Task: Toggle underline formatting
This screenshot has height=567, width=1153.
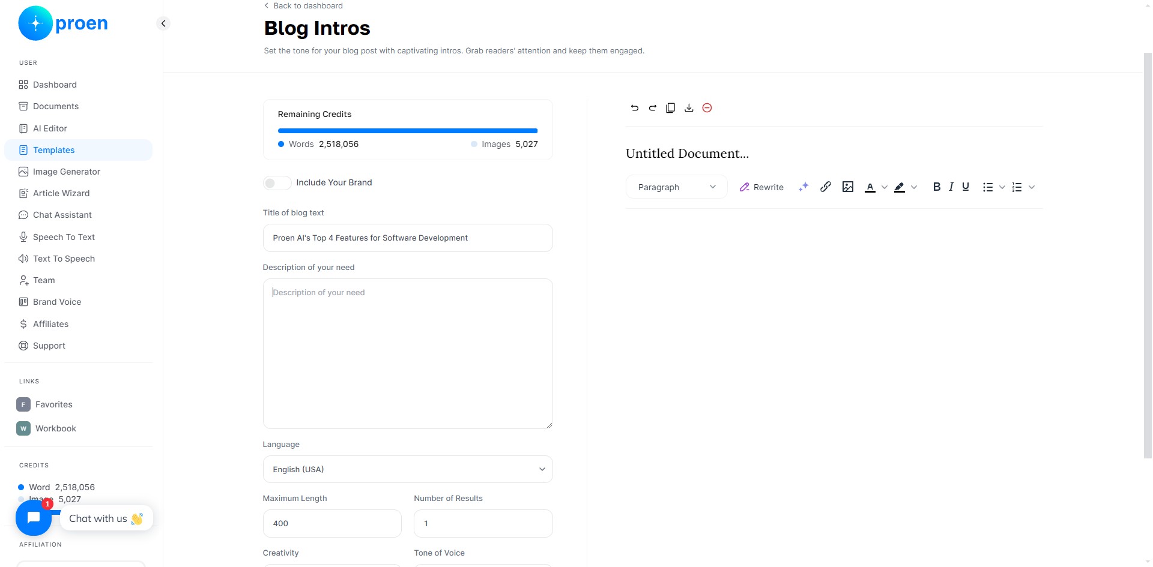Action: click(x=966, y=187)
